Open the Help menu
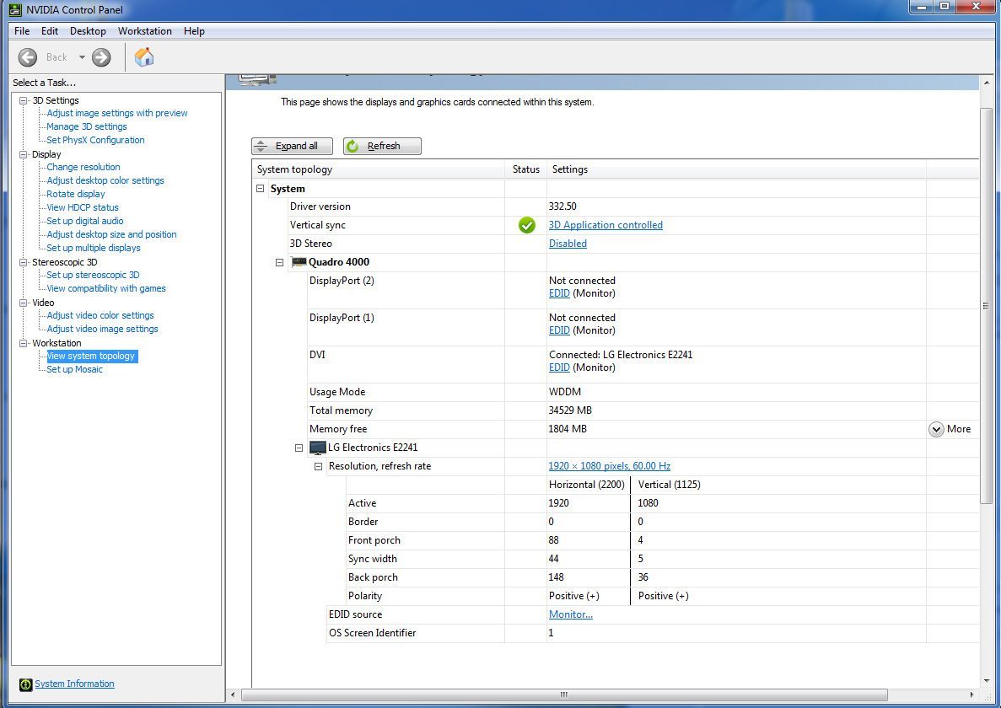This screenshot has height=708, width=1001. [194, 30]
